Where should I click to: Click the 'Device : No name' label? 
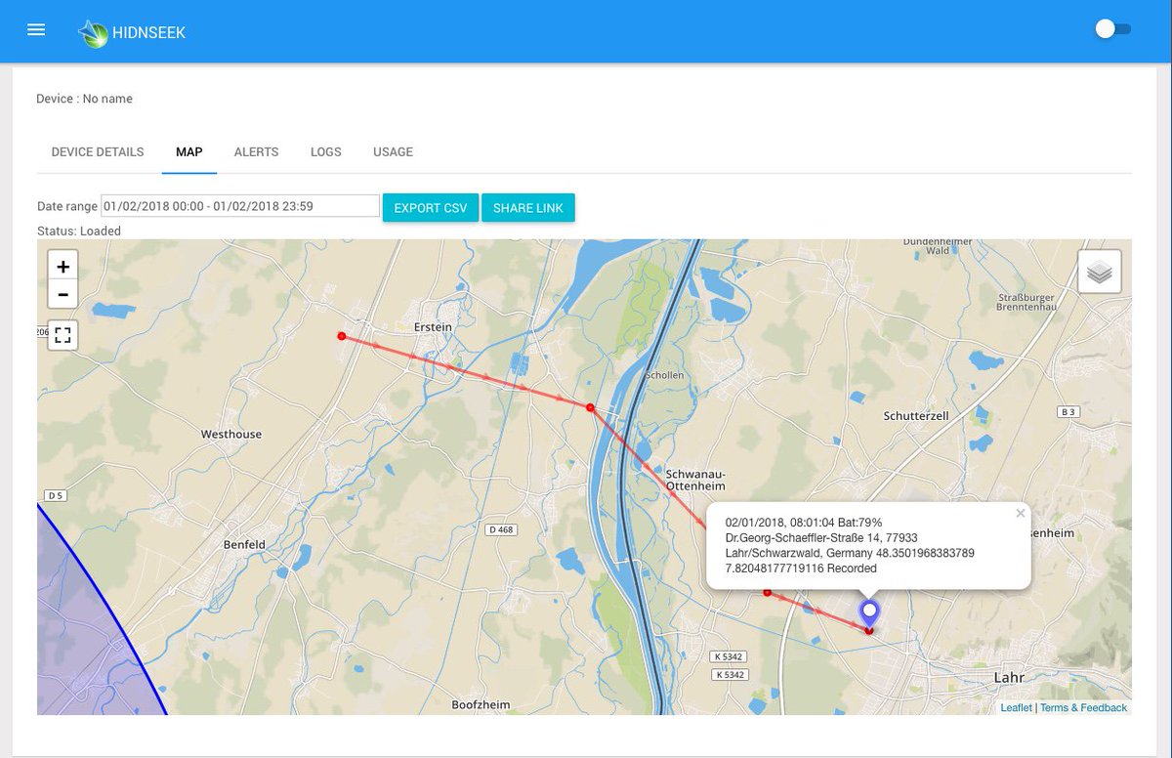pos(84,99)
